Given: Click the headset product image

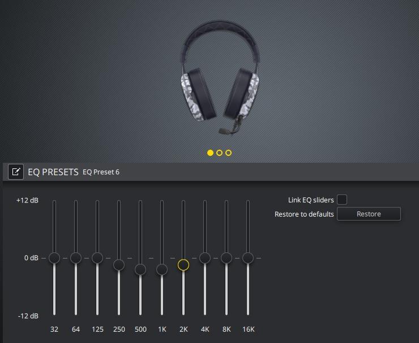Looking at the screenshot, I should [220, 78].
